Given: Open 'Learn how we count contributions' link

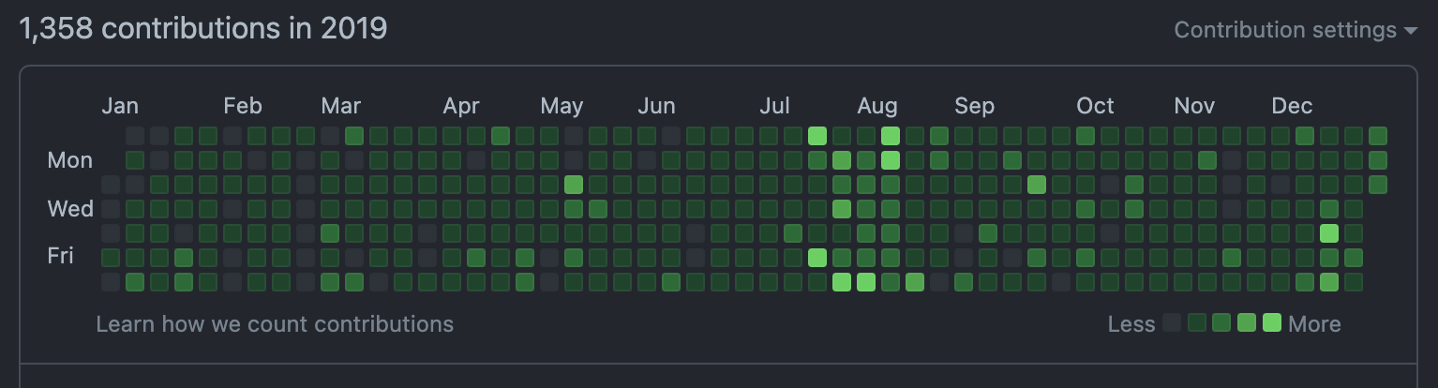Looking at the screenshot, I should [x=275, y=324].
